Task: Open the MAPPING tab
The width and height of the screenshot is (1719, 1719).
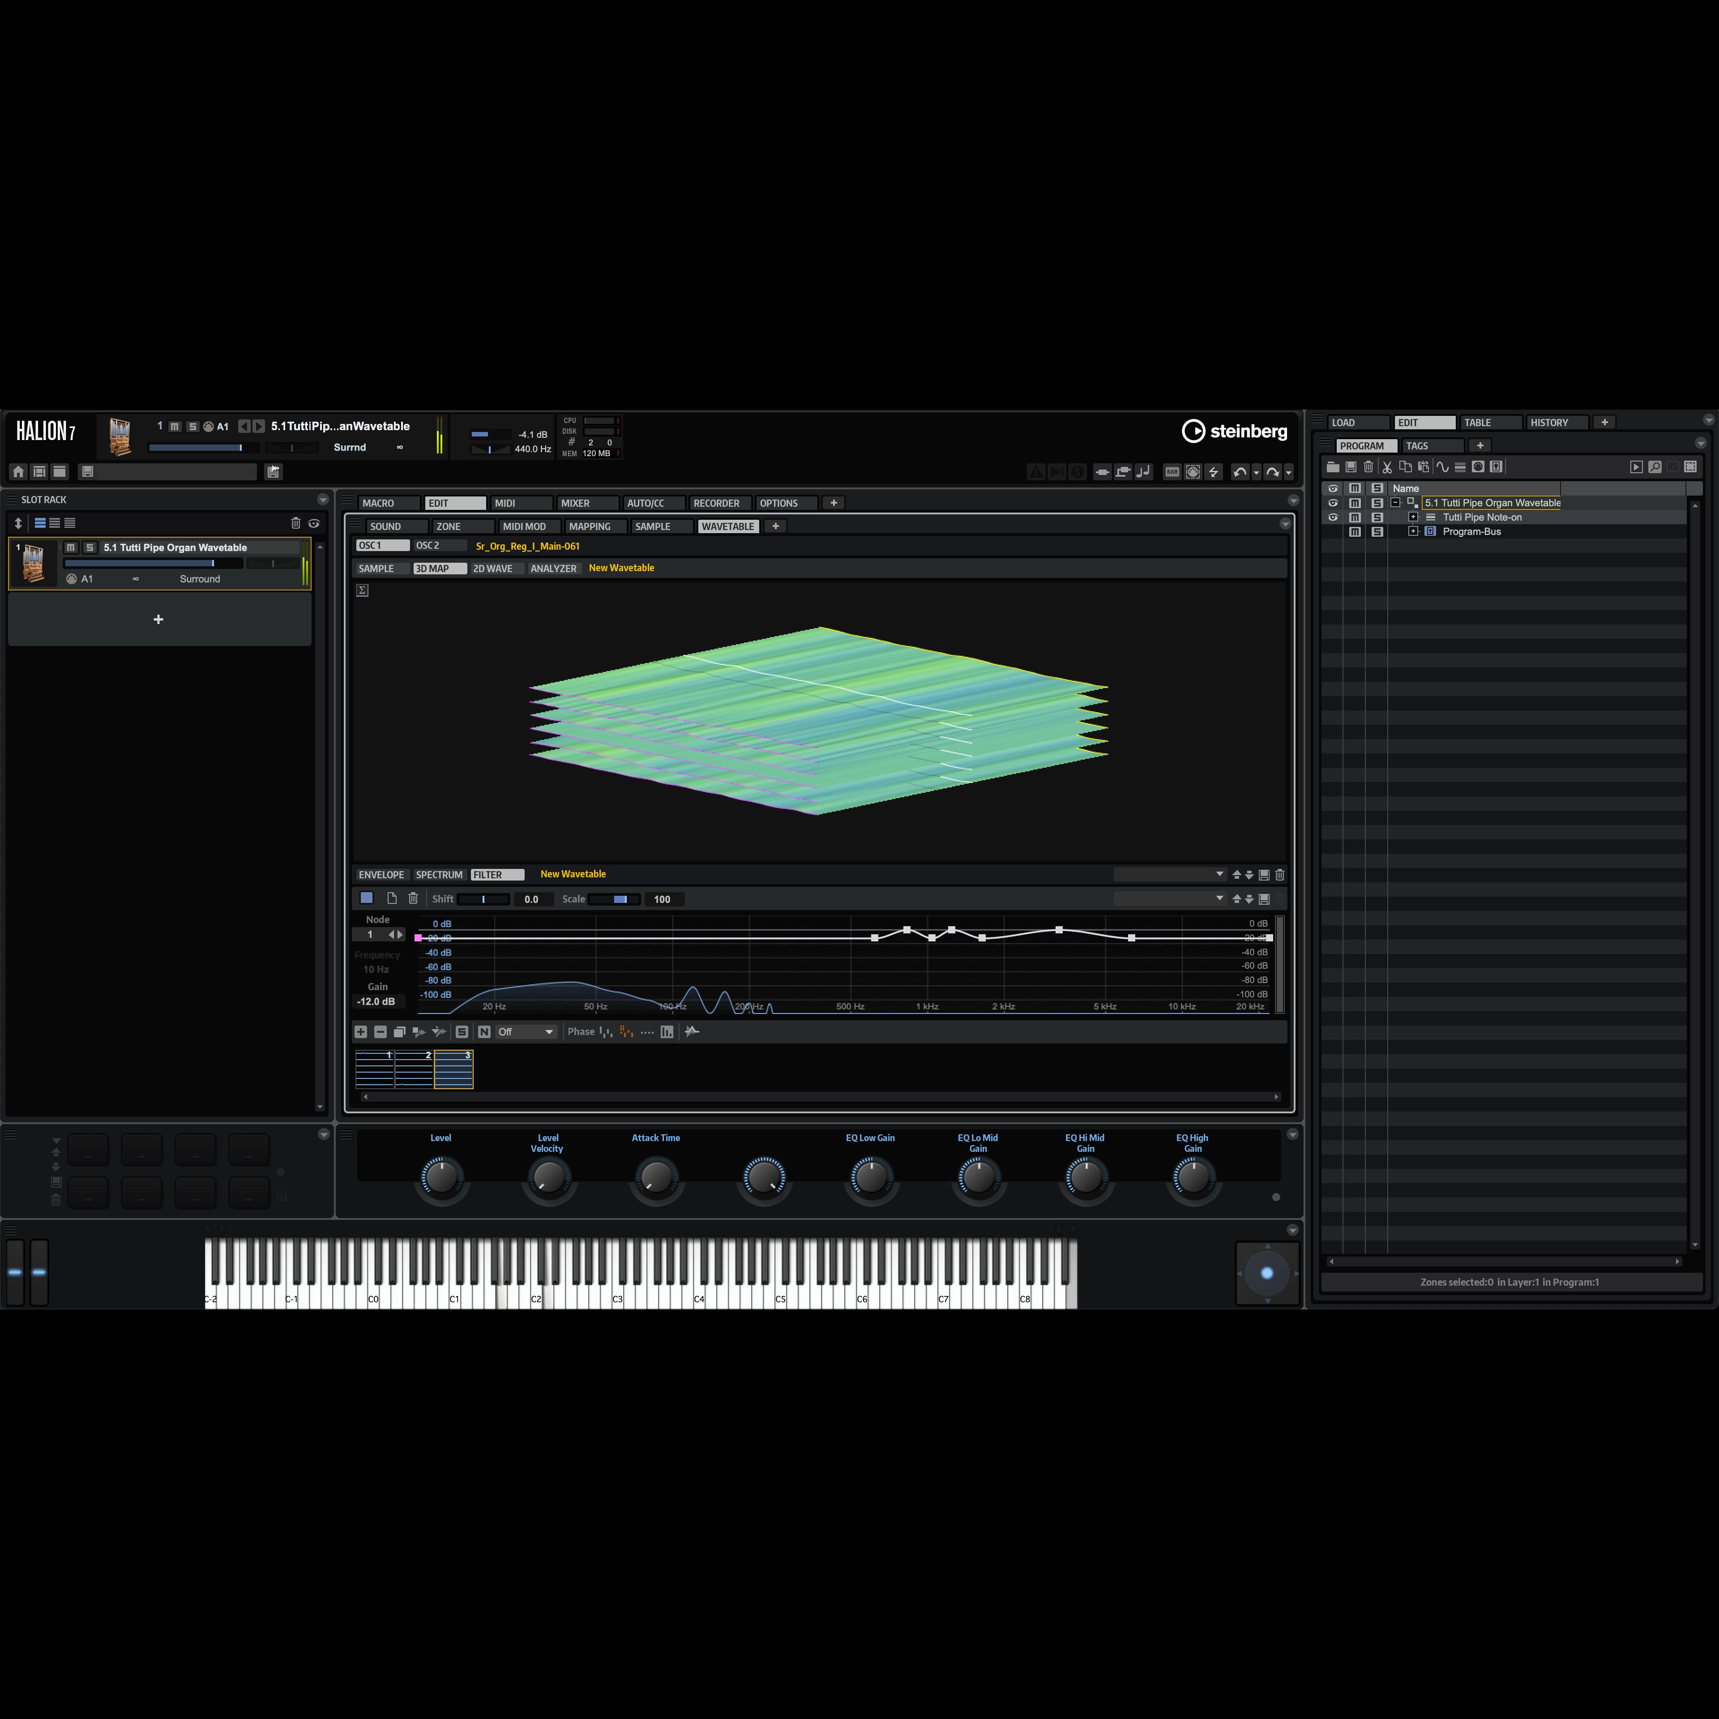Action: (596, 527)
